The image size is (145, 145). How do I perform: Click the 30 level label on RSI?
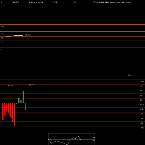pyautogui.click(x=2, y=43)
